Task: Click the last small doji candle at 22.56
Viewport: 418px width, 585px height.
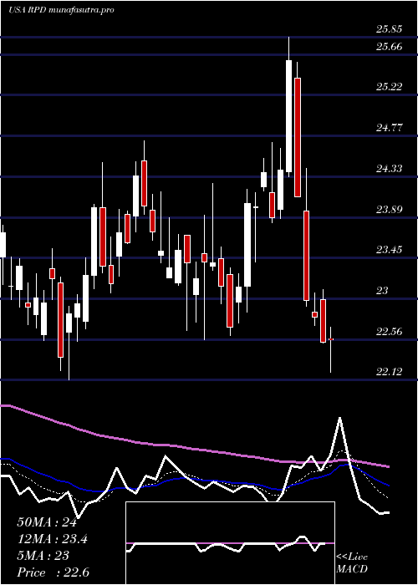Action: click(331, 339)
